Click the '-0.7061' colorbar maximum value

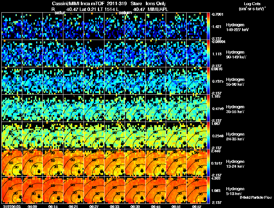coord(217,14)
